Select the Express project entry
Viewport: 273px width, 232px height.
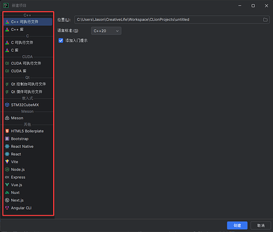(x=28, y=177)
